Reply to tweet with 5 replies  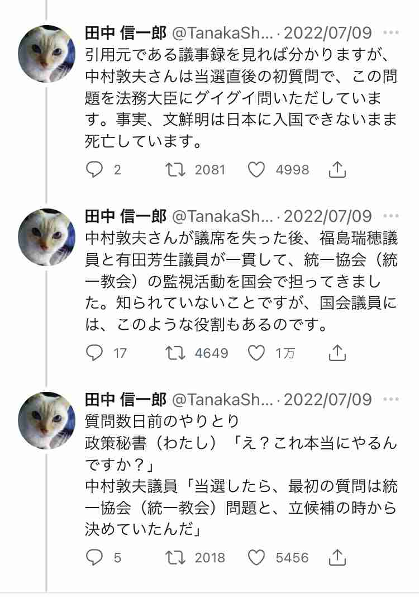(x=94, y=557)
